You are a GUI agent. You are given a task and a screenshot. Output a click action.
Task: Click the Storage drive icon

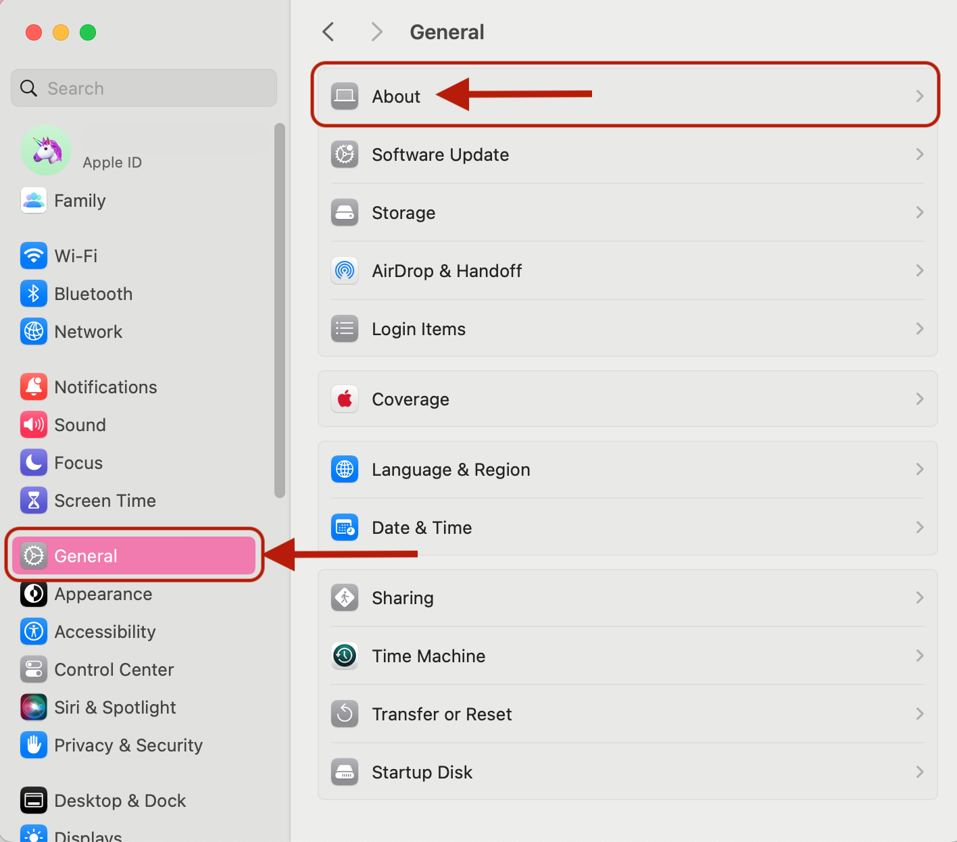click(345, 212)
